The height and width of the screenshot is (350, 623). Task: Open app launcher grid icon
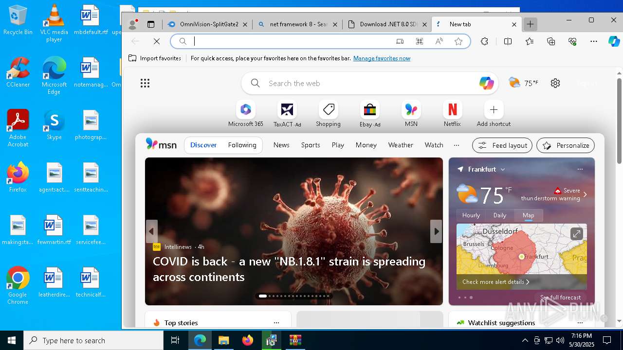tap(145, 83)
